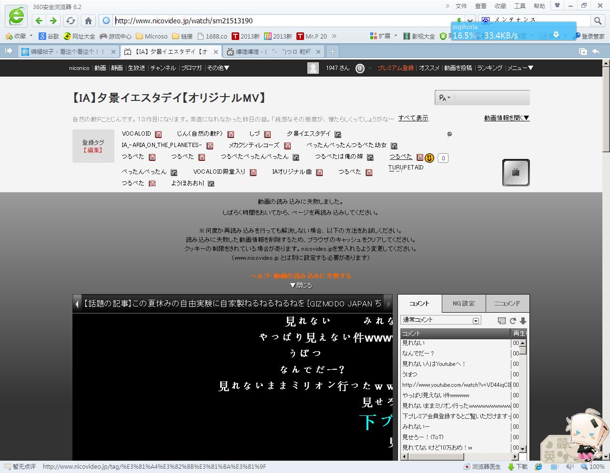Click the comment list keyboard-style icon
Viewport: 610px width, 473px height.
point(501,321)
